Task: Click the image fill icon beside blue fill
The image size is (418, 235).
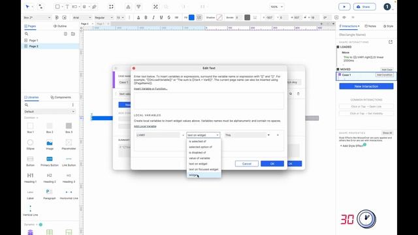Action: pos(199,18)
